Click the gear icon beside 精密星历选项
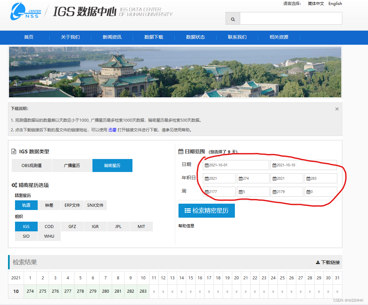Image resolution: width=368 pixels, height=305 pixels. pyautogui.click(x=14, y=185)
